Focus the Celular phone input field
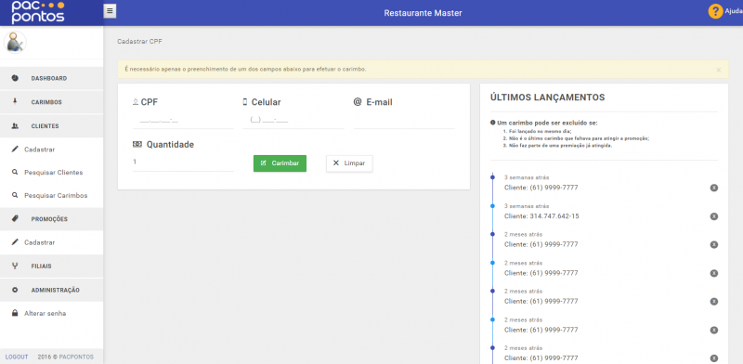Screen dimensions: 743x364 (x=293, y=121)
